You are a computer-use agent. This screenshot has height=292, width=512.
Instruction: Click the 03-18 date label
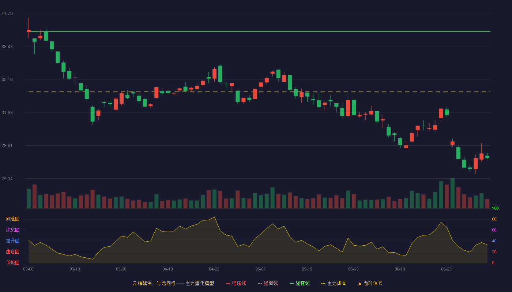pos(75,269)
